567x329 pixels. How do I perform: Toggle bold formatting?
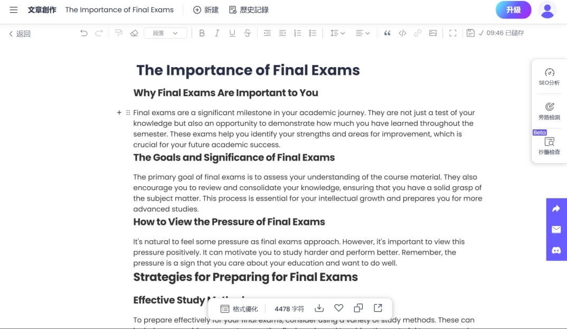coord(202,33)
